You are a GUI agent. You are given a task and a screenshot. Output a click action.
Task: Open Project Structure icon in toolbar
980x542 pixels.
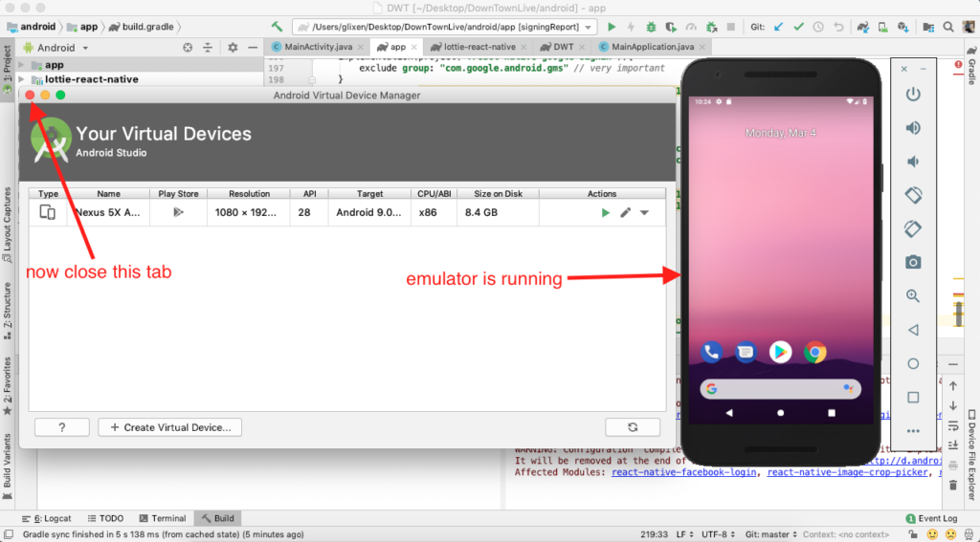(928, 27)
